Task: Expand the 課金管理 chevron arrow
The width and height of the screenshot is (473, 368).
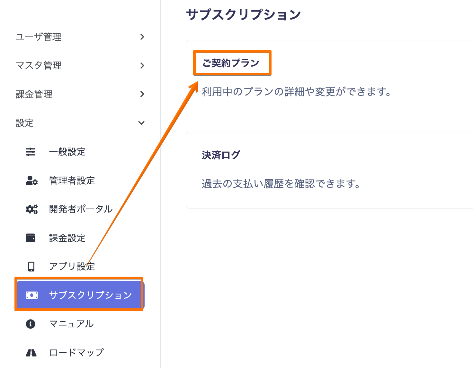Action: pyautogui.click(x=142, y=94)
